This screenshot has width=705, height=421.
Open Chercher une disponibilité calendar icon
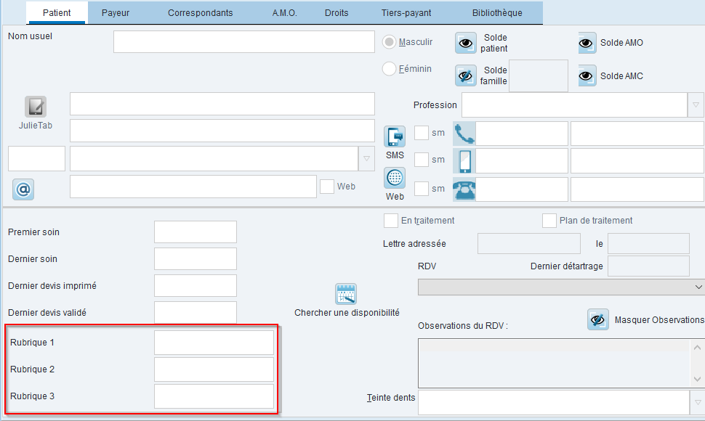coord(346,294)
